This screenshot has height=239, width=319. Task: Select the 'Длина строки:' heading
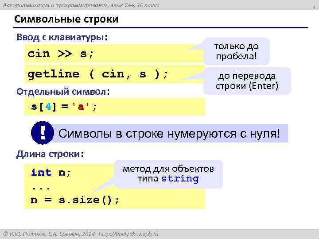coord(50,154)
